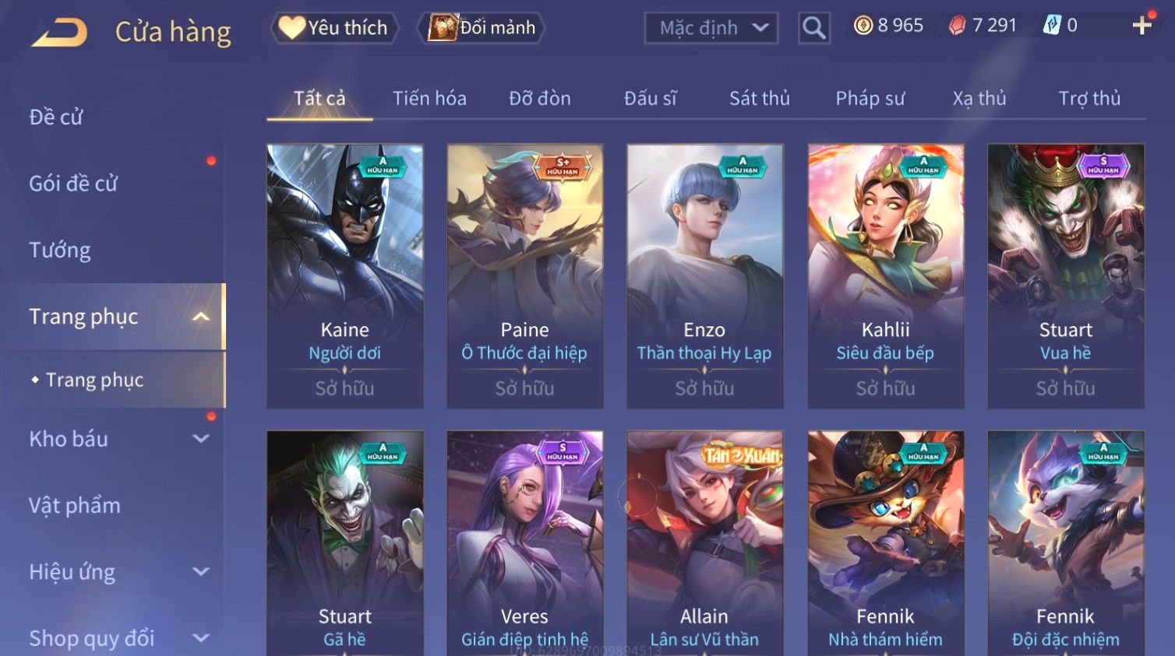Expand the Shop quy đổi section
Image resolution: width=1175 pixels, height=656 pixels.
point(201,638)
